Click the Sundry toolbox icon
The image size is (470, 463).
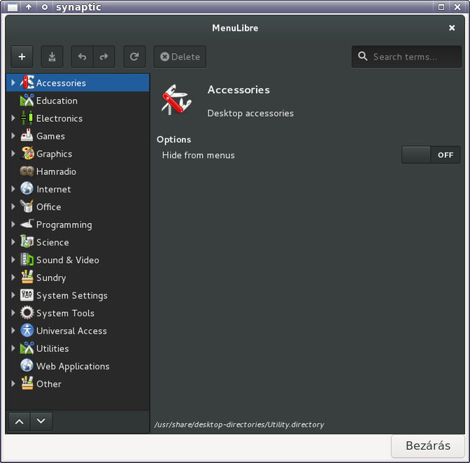coord(27,277)
